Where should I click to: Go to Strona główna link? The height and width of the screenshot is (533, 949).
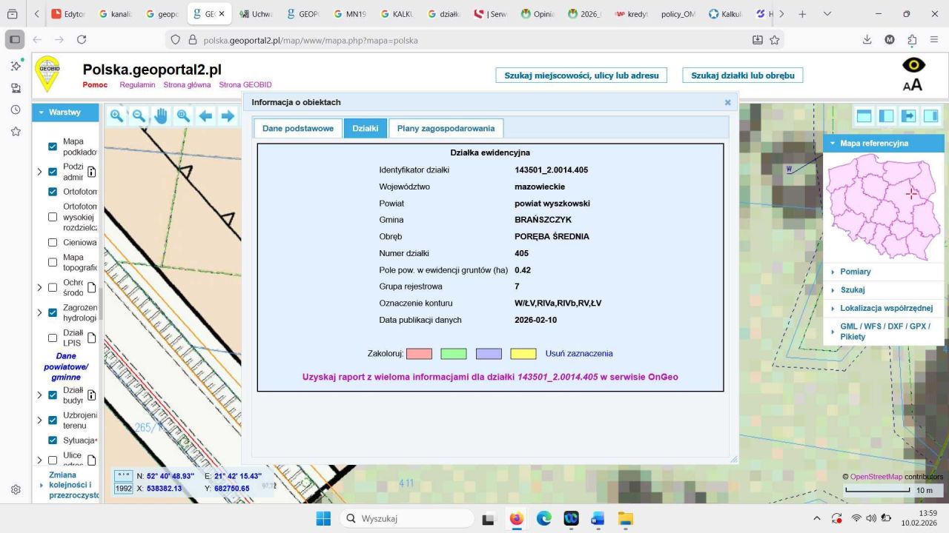187,84
